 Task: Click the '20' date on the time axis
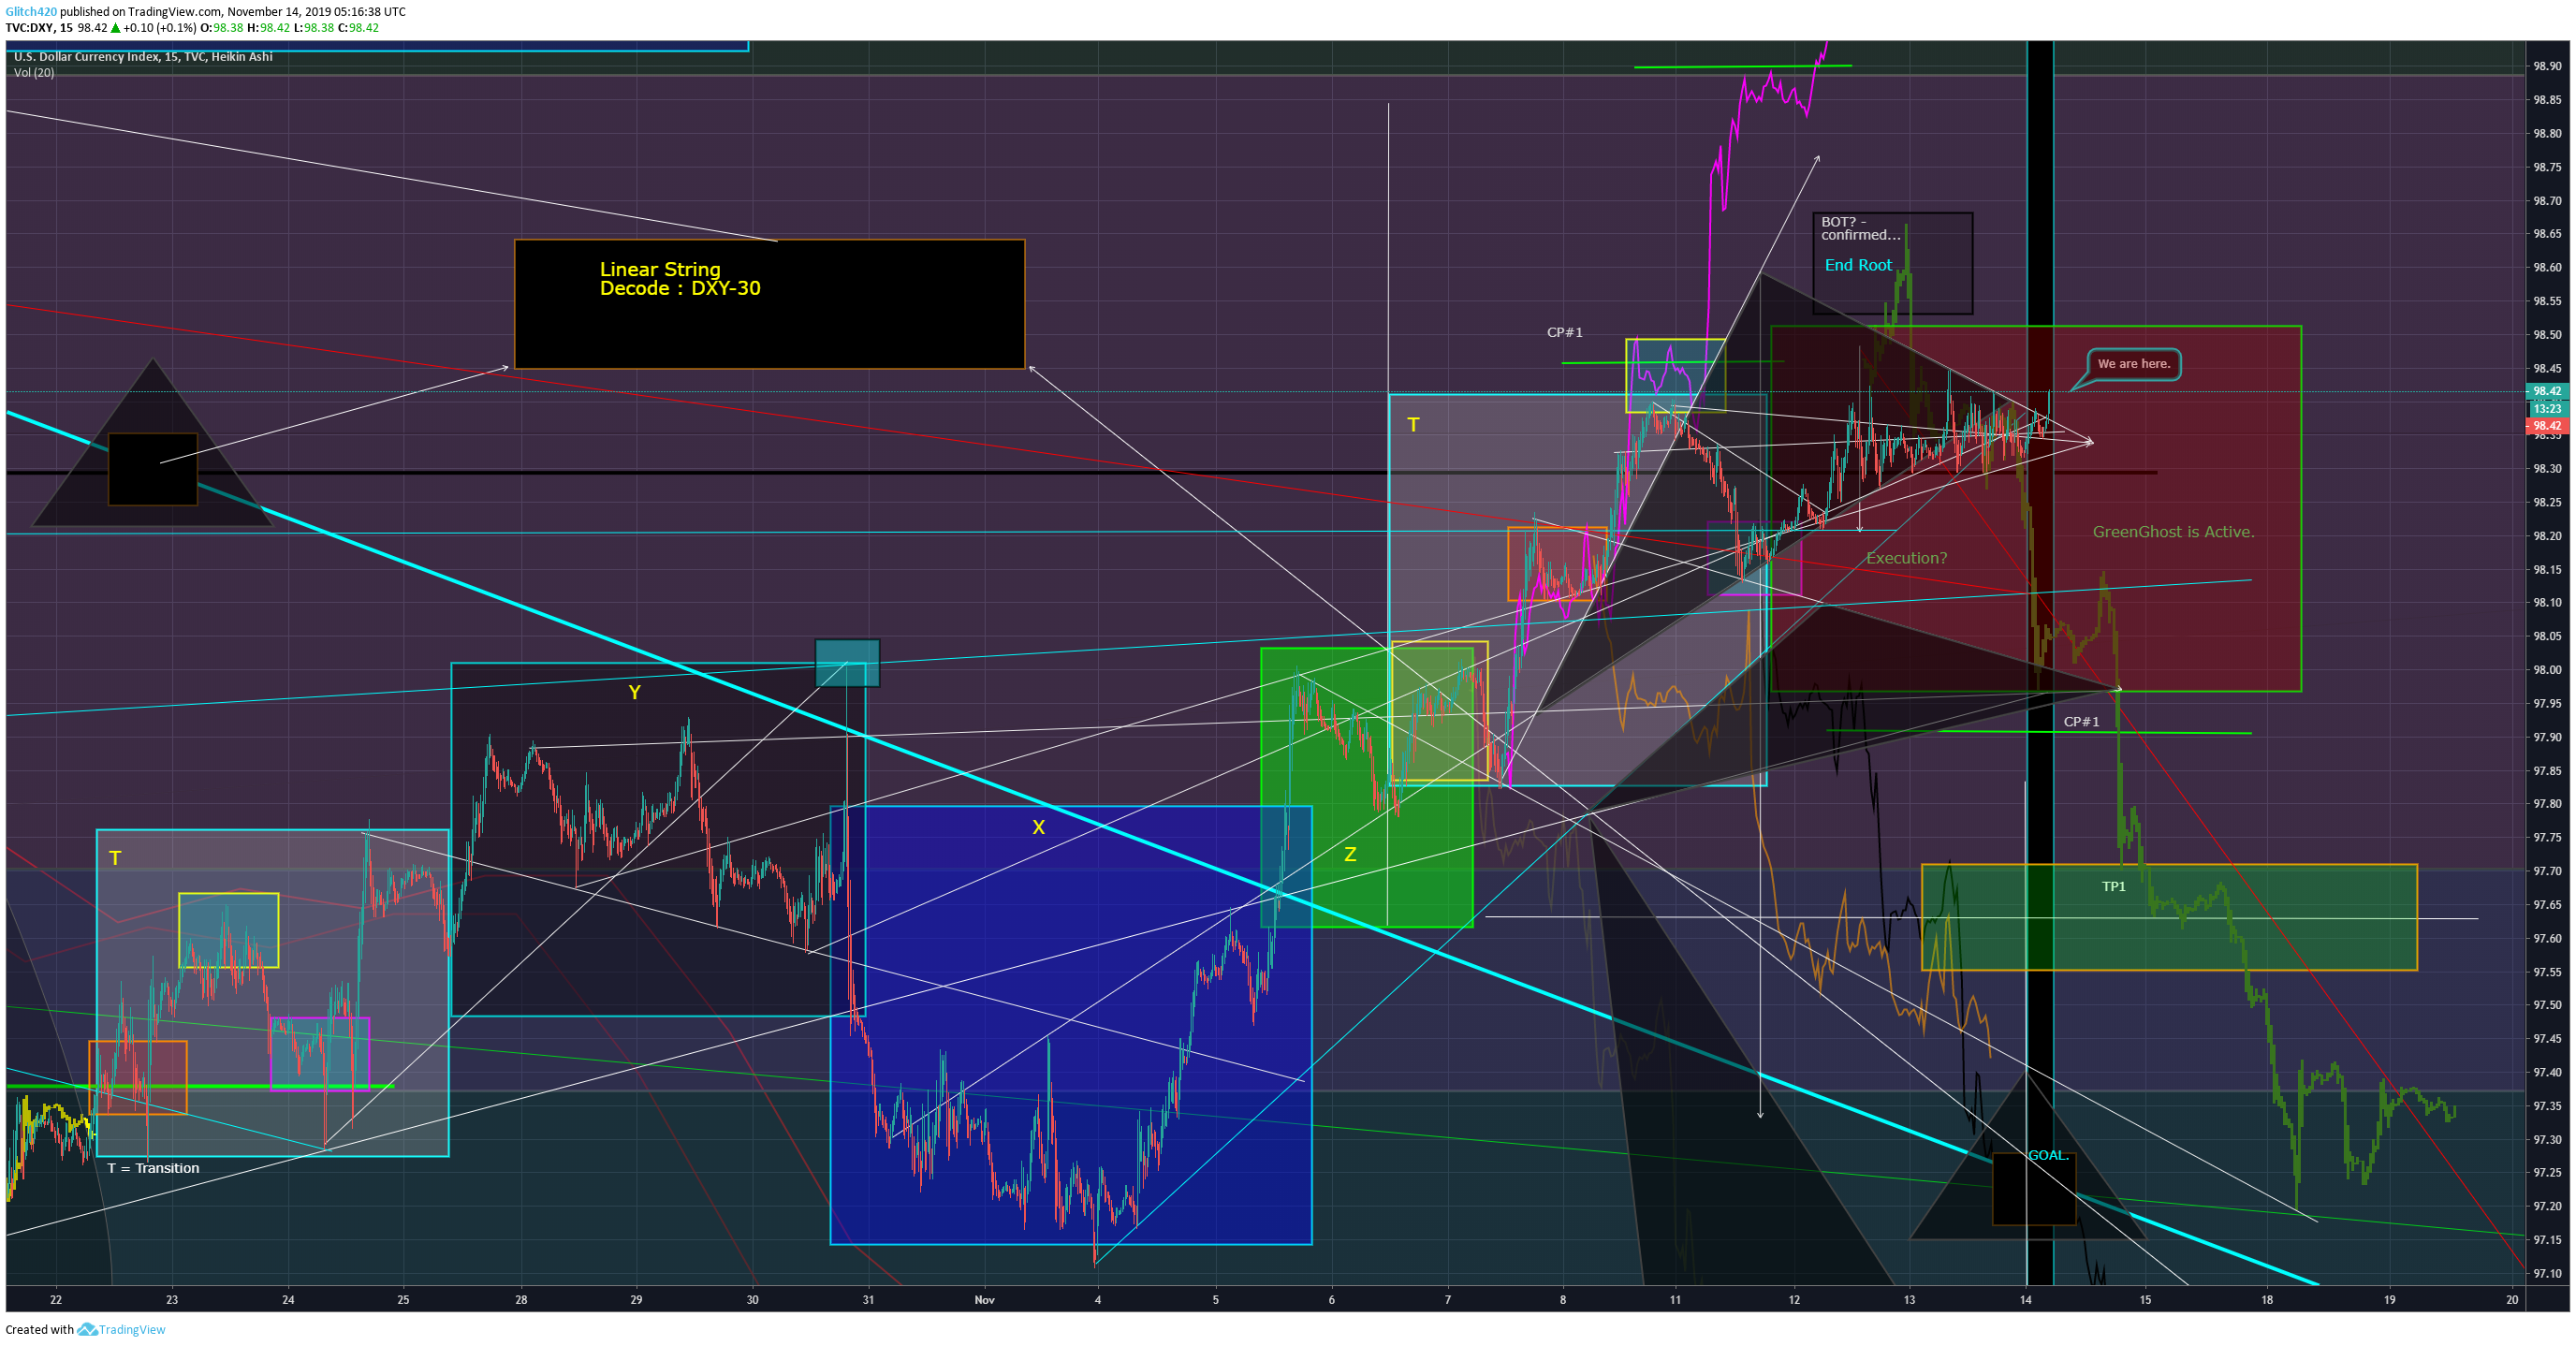(x=2511, y=1300)
